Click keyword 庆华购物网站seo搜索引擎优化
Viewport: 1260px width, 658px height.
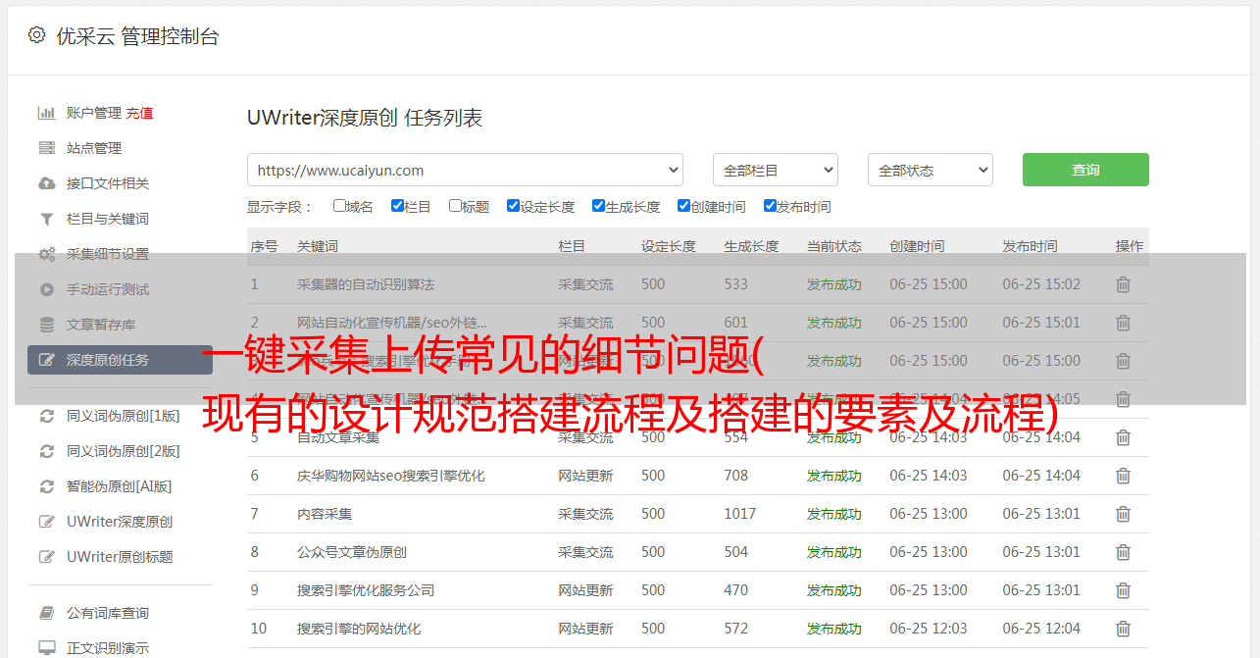click(x=391, y=476)
